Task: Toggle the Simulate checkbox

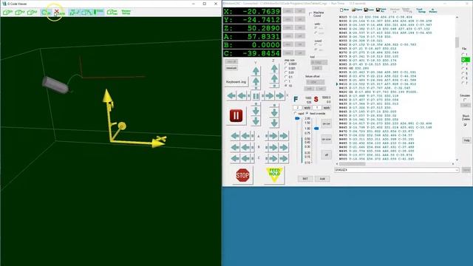Action: pyautogui.click(x=465, y=100)
